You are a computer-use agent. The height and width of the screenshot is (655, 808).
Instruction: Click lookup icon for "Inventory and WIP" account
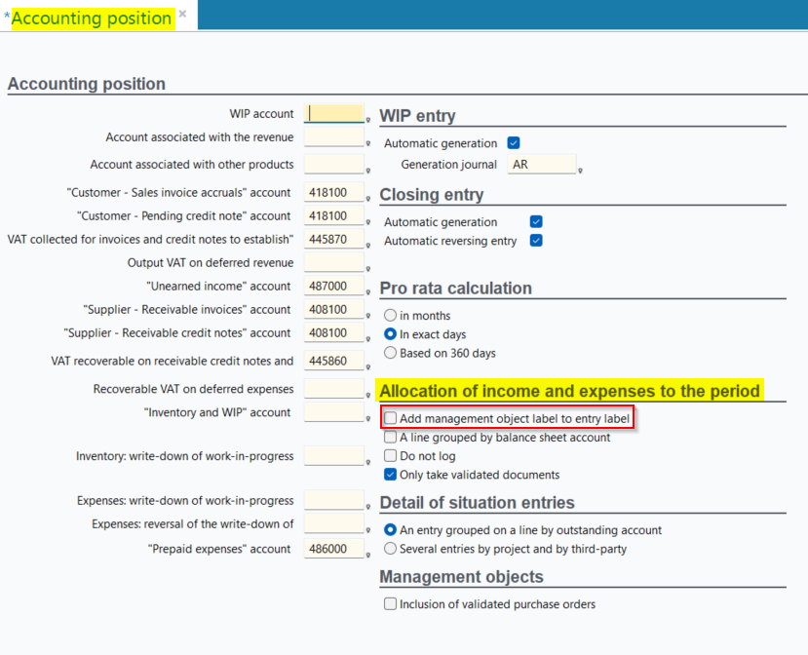click(368, 419)
